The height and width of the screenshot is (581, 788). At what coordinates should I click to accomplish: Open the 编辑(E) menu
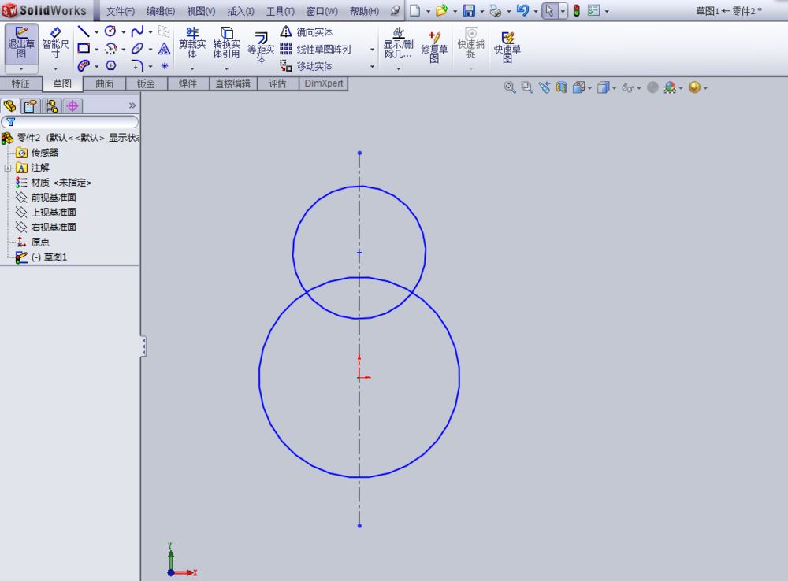(x=160, y=11)
